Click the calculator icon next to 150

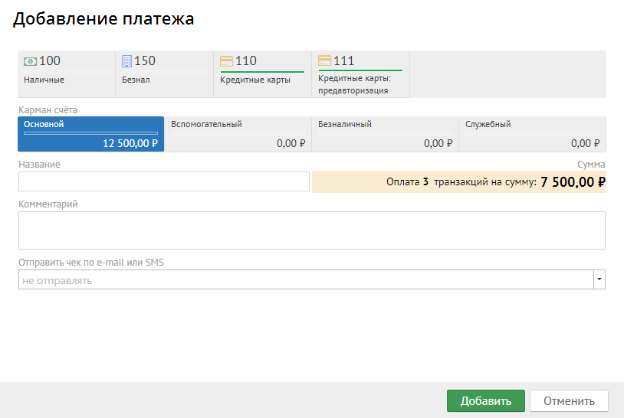pos(126,61)
